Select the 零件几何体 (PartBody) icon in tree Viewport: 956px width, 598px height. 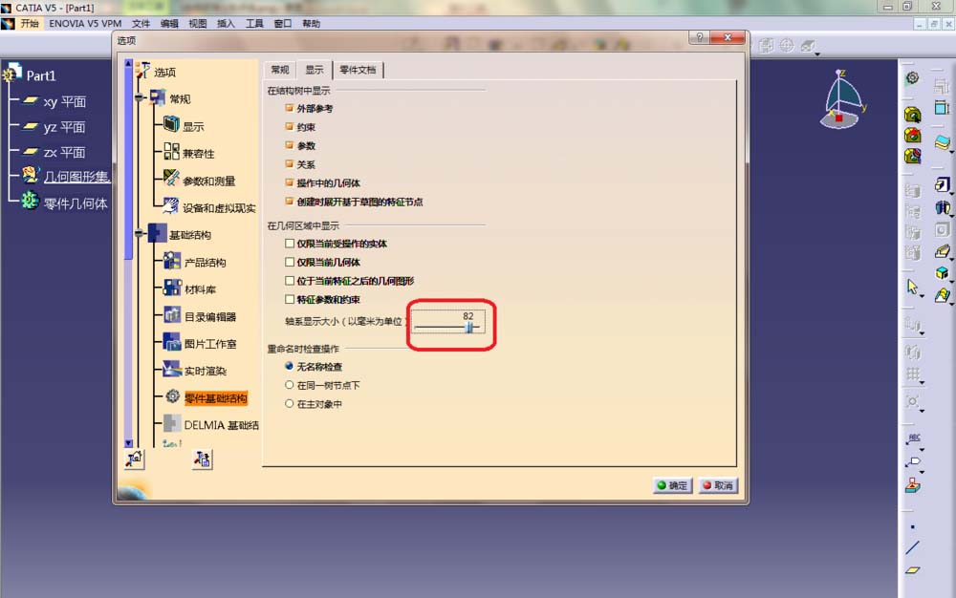(27, 203)
